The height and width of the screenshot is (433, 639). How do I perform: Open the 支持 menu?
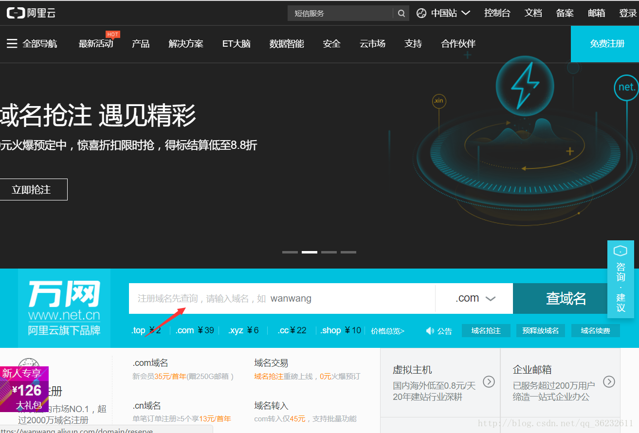pos(413,44)
